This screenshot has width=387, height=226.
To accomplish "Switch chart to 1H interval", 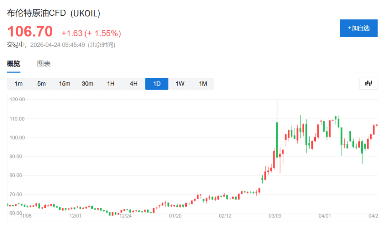I will (x=111, y=84).
